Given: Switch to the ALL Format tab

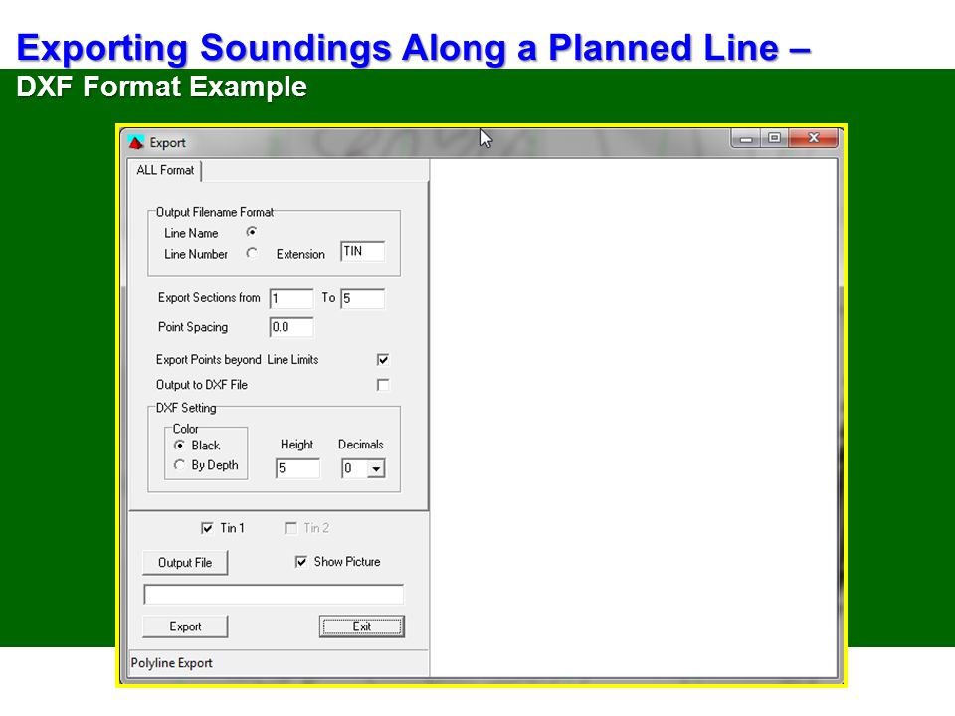Looking at the screenshot, I should [165, 170].
